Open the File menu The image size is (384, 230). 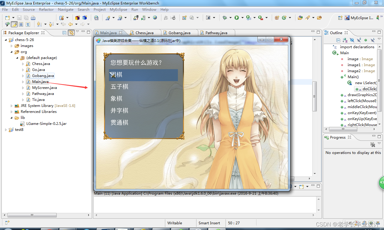point(5,9)
